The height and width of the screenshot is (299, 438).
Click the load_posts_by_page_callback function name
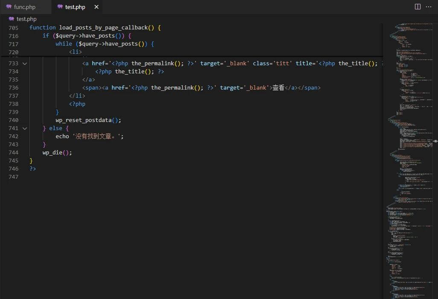pyautogui.click(x=103, y=28)
